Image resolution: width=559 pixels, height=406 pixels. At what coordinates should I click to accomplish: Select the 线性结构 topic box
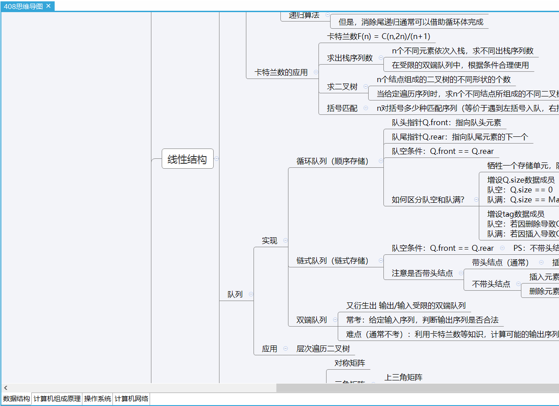[187, 159]
